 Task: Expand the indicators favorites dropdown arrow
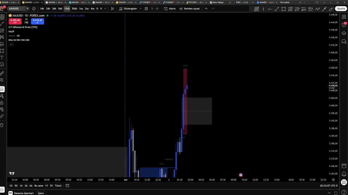click(x=141, y=9)
